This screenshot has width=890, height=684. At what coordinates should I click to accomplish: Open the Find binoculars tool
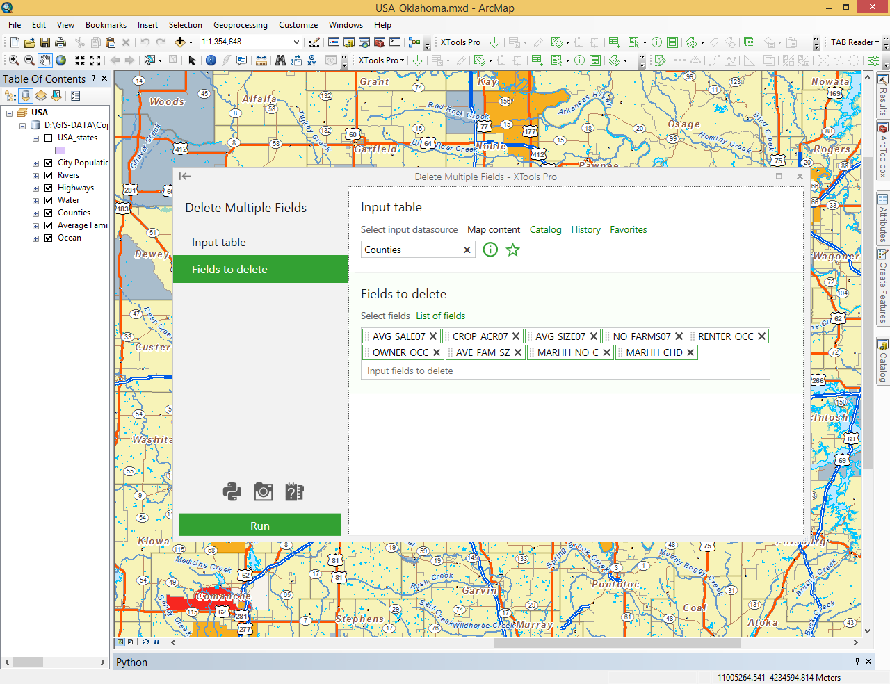pos(280,60)
